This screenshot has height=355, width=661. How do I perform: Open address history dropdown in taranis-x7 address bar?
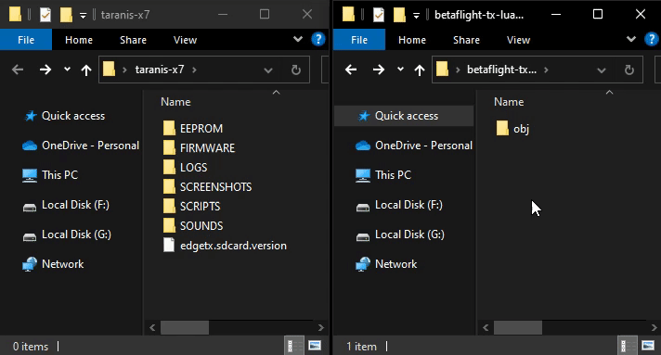pos(267,70)
